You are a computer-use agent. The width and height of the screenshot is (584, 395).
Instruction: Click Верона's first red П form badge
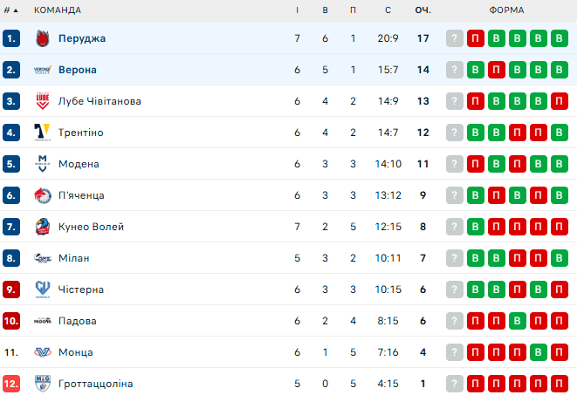pos(496,70)
